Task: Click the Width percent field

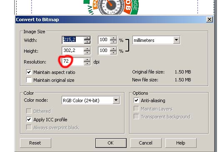Action: tap(104, 40)
